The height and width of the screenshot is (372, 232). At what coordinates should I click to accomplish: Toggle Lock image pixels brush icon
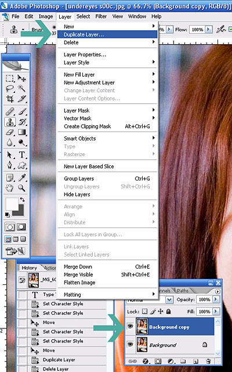pos(153,311)
